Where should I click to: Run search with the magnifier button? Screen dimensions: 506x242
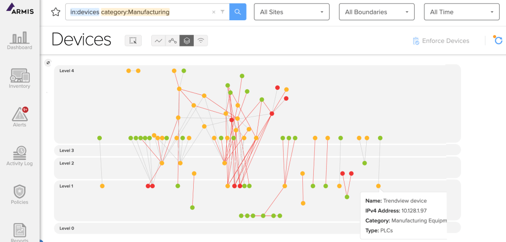[x=238, y=12]
